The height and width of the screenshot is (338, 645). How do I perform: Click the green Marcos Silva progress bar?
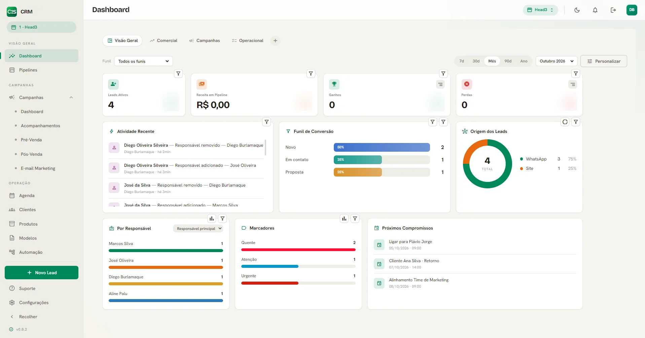[x=166, y=250]
